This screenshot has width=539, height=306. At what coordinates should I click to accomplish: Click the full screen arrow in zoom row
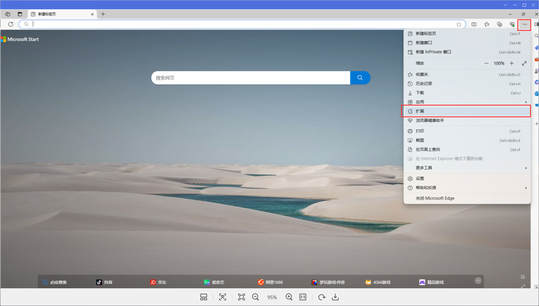coord(524,63)
